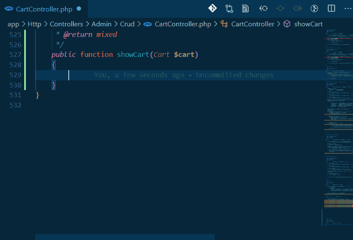Screen dimensions: 353x240
Task: Click the opening brace on line 528
Action: [53, 65]
